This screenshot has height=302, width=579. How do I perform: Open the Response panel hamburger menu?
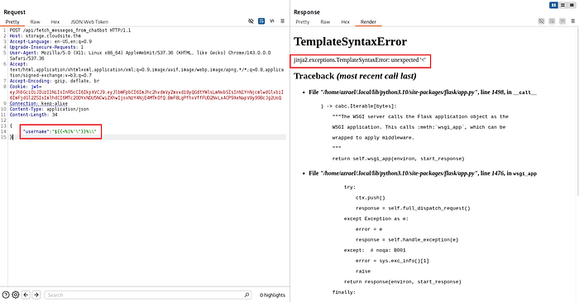573,21
